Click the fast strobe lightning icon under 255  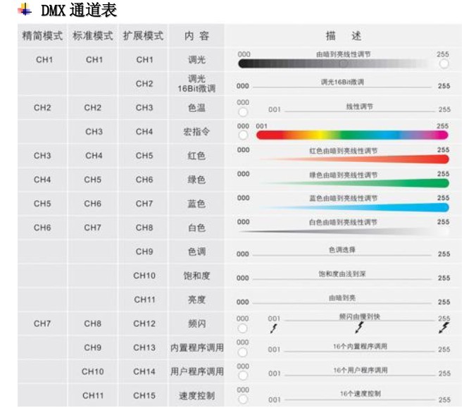[444, 328]
